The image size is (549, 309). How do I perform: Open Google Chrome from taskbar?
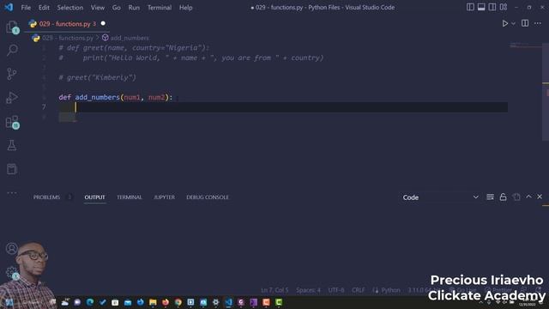click(178, 302)
